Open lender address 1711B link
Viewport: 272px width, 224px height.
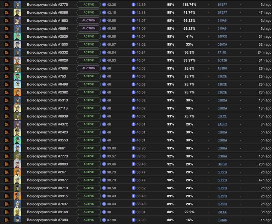(x=222, y=52)
